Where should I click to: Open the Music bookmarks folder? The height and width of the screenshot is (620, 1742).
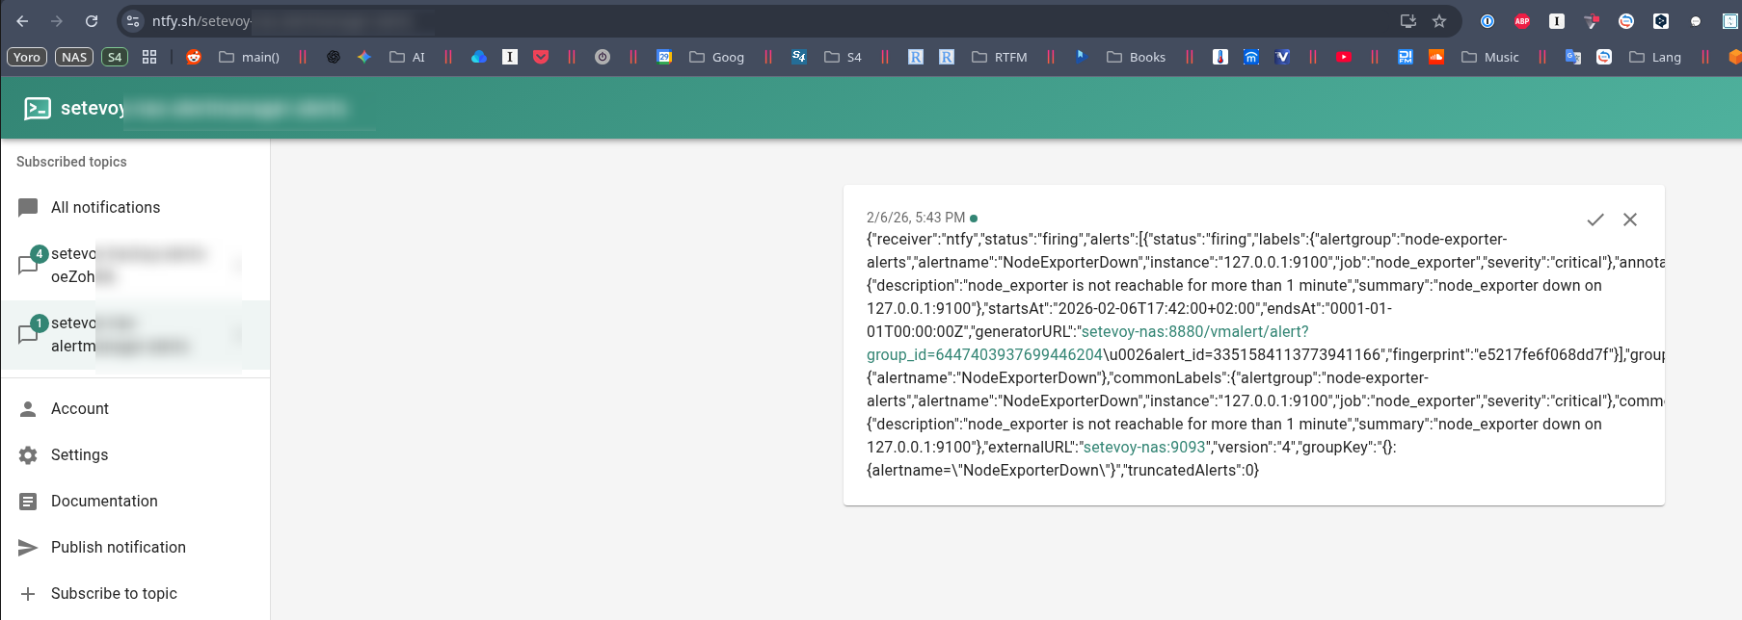click(x=1490, y=57)
